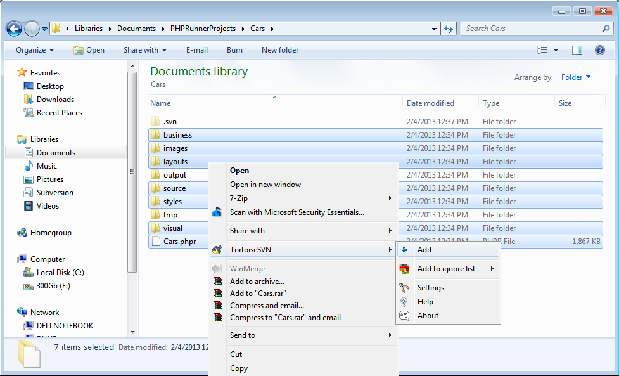Select Desktop in Favorites

point(50,86)
